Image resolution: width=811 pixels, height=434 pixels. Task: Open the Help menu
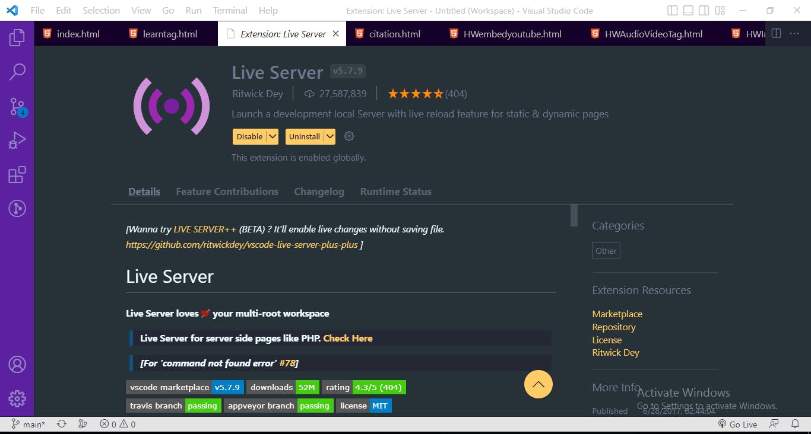pyautogui.click(x=268, y=11)
